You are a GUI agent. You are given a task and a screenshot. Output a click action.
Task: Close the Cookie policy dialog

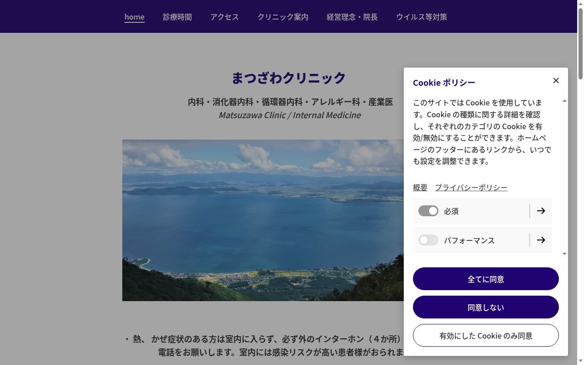point(556,81)
